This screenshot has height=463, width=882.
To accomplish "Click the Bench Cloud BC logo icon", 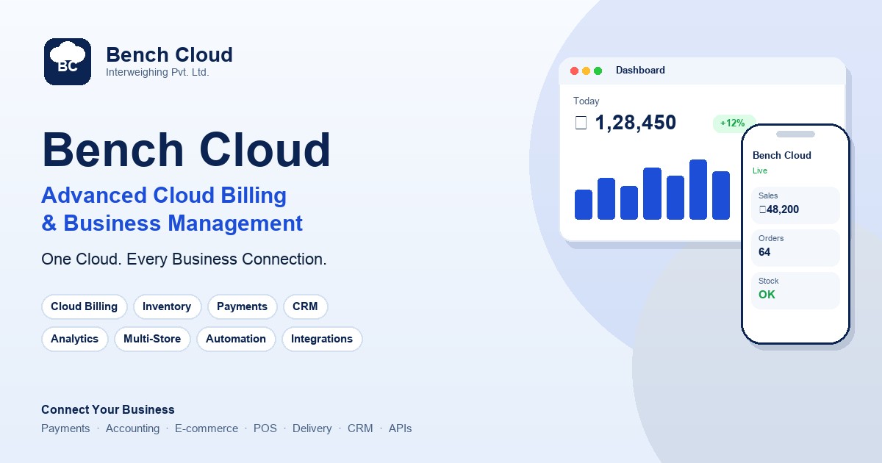I will 68,62.
